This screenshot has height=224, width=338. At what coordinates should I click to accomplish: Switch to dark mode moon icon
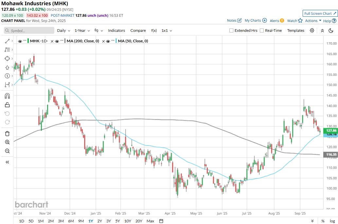coord(331,31)
